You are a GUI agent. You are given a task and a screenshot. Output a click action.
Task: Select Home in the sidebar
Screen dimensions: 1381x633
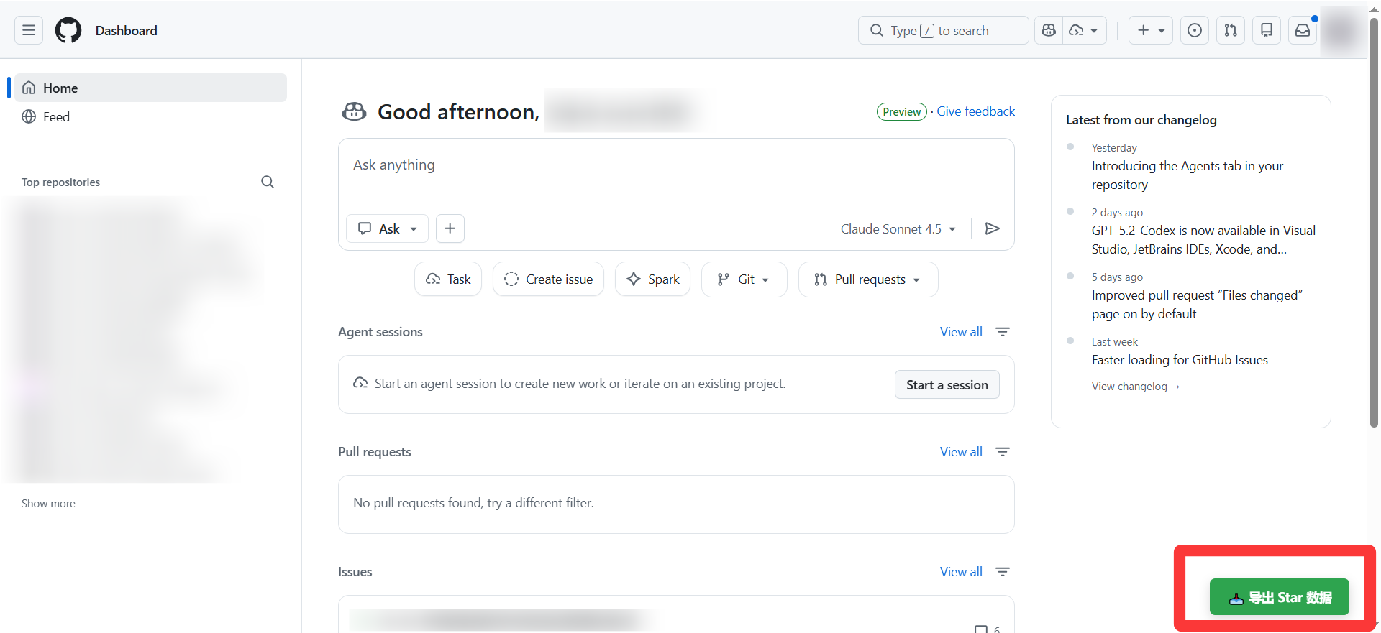coord(150,88)
